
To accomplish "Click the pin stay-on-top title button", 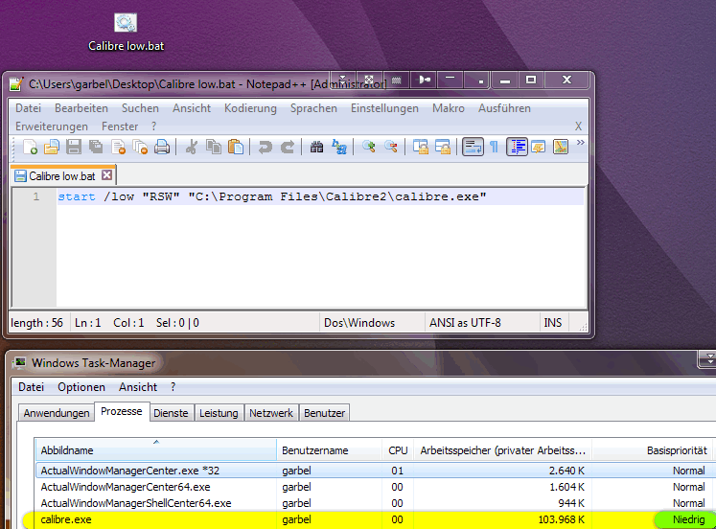I will 425,80.
